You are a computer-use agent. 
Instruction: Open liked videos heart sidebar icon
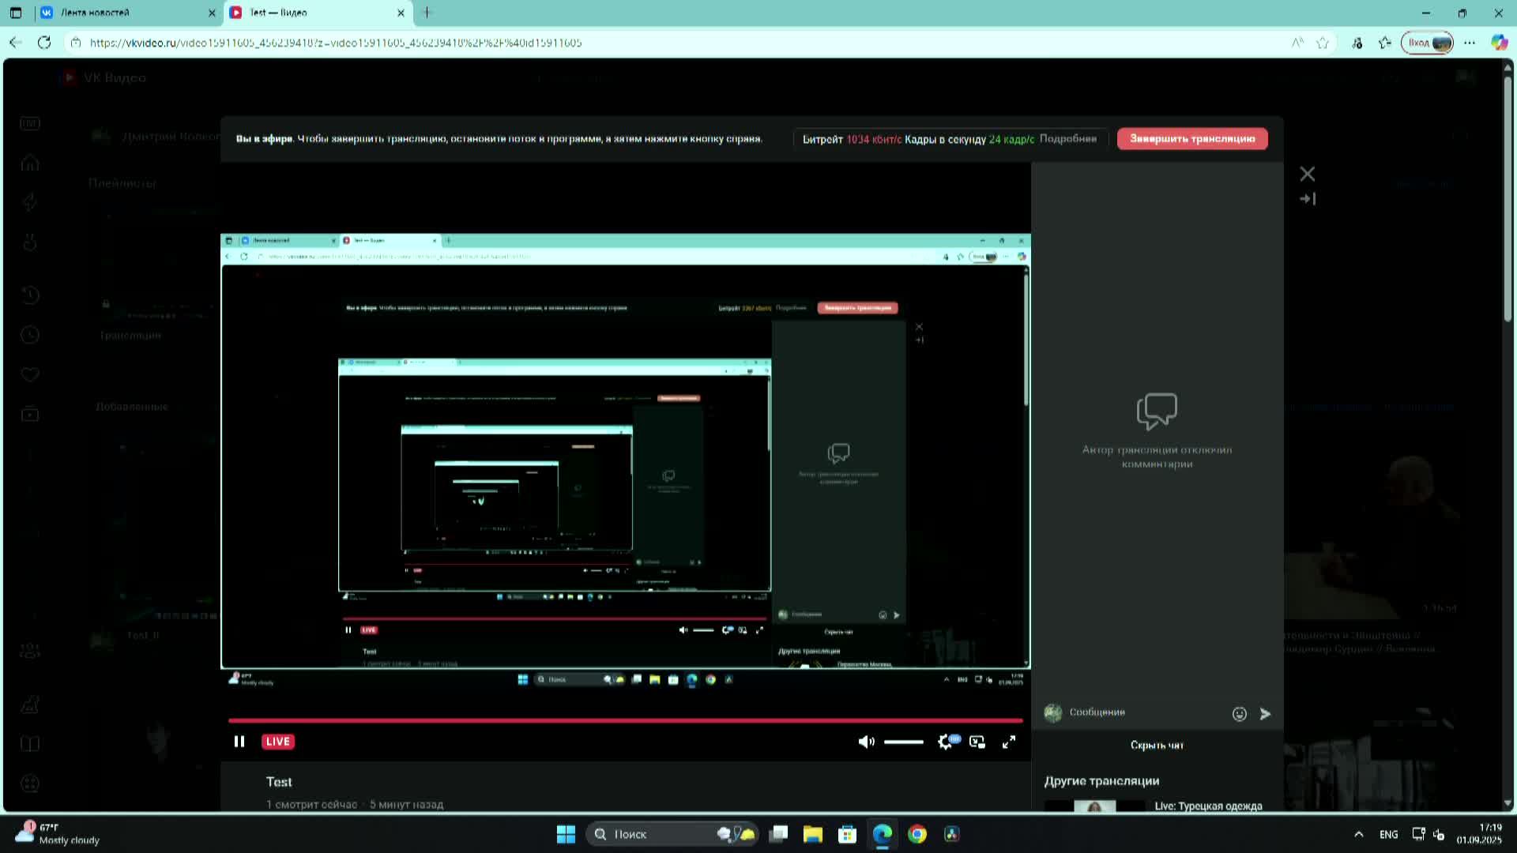(x=30, y=374)
